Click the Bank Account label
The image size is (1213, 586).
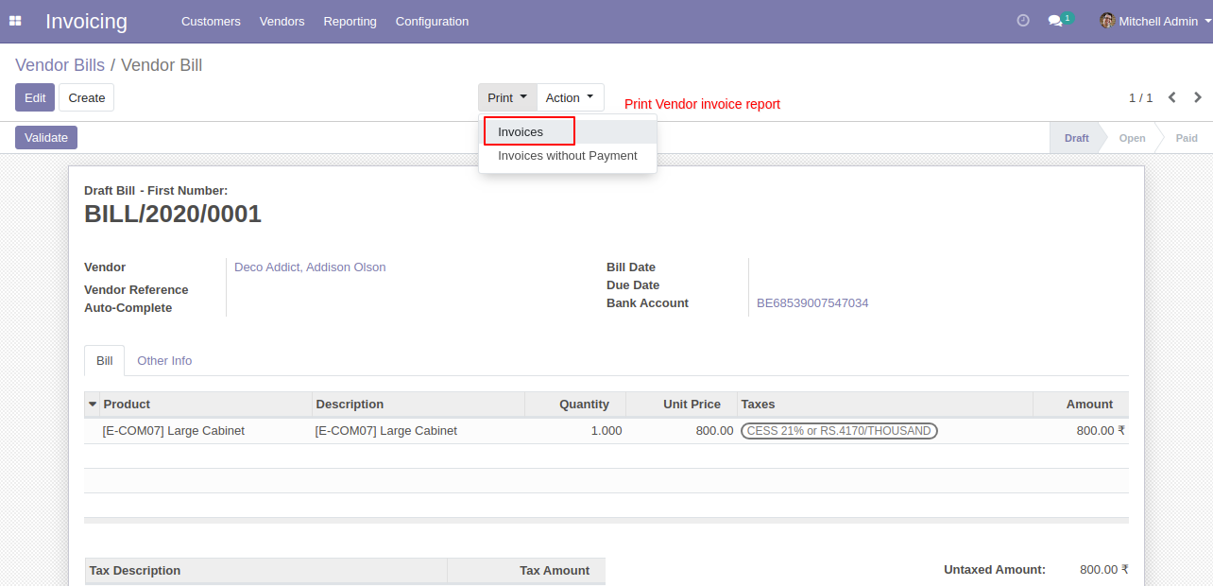click(648, 303)
